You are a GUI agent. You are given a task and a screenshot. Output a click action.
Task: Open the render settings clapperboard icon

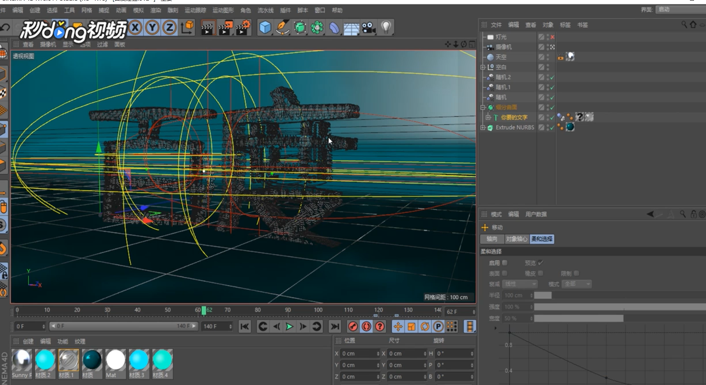click(x=243, y=28)
